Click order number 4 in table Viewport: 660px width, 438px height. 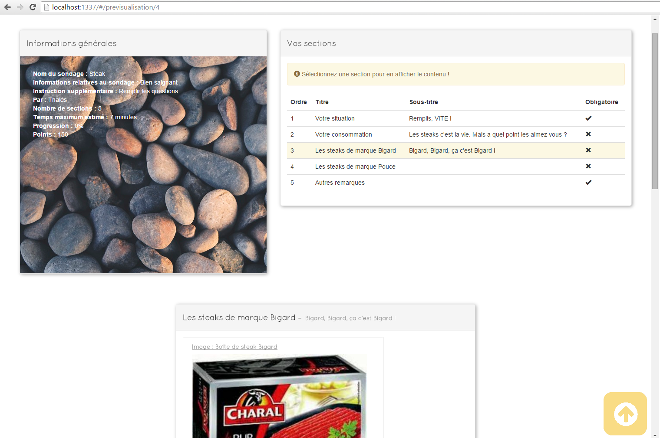click(x=292, y=167)
